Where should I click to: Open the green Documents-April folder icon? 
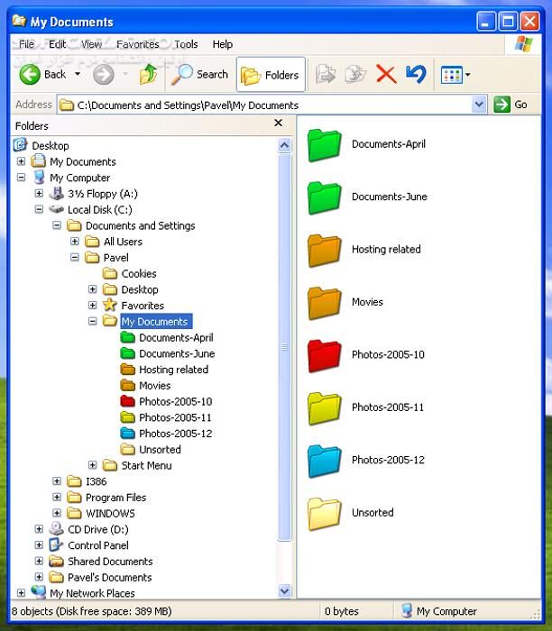[x=324, y=145]
